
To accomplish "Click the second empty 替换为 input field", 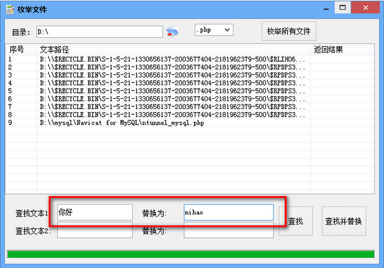I will pyautogui.click(x=229, y=230).
